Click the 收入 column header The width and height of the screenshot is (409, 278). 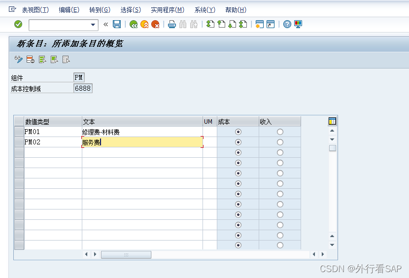click(x=280, y=122)
